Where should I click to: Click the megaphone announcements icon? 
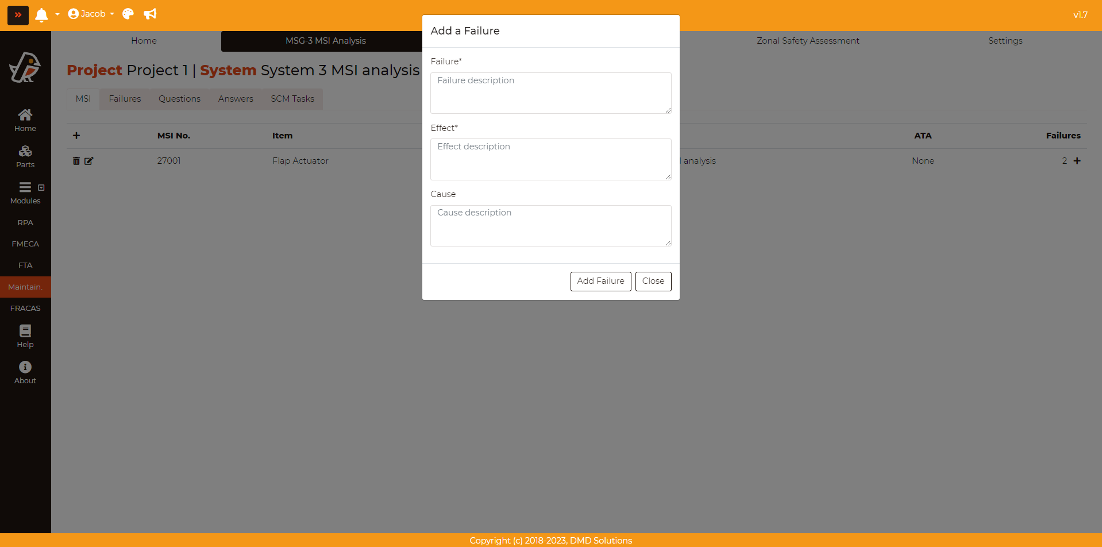click(150, 14)
